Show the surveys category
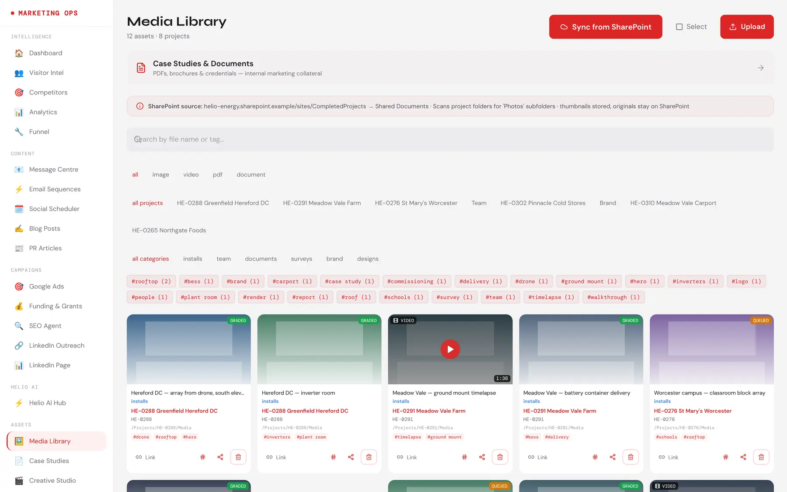The image size is (787, 492). coord(301,259)
